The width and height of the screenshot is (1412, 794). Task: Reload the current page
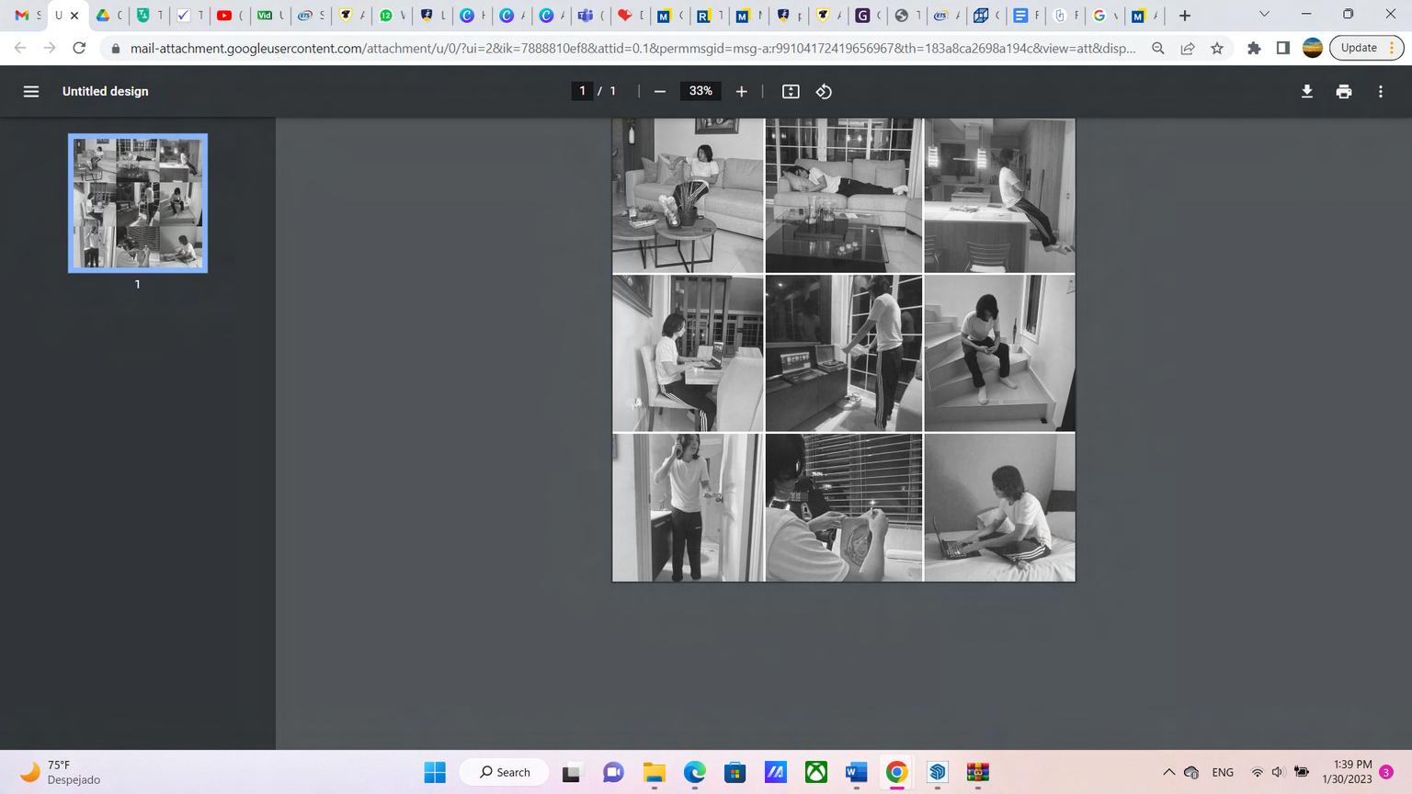point(80,48)
